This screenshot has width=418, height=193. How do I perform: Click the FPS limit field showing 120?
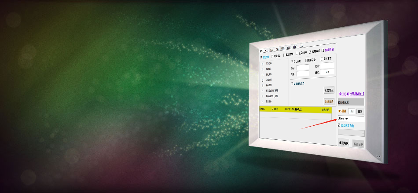pyautogui.click(x=352, y=112)
